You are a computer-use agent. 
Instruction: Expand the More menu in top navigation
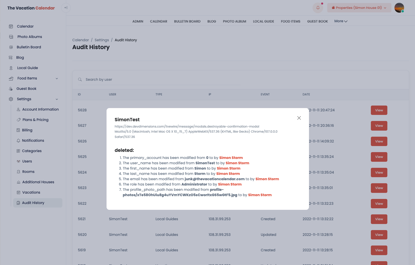[x=341, y=21]
